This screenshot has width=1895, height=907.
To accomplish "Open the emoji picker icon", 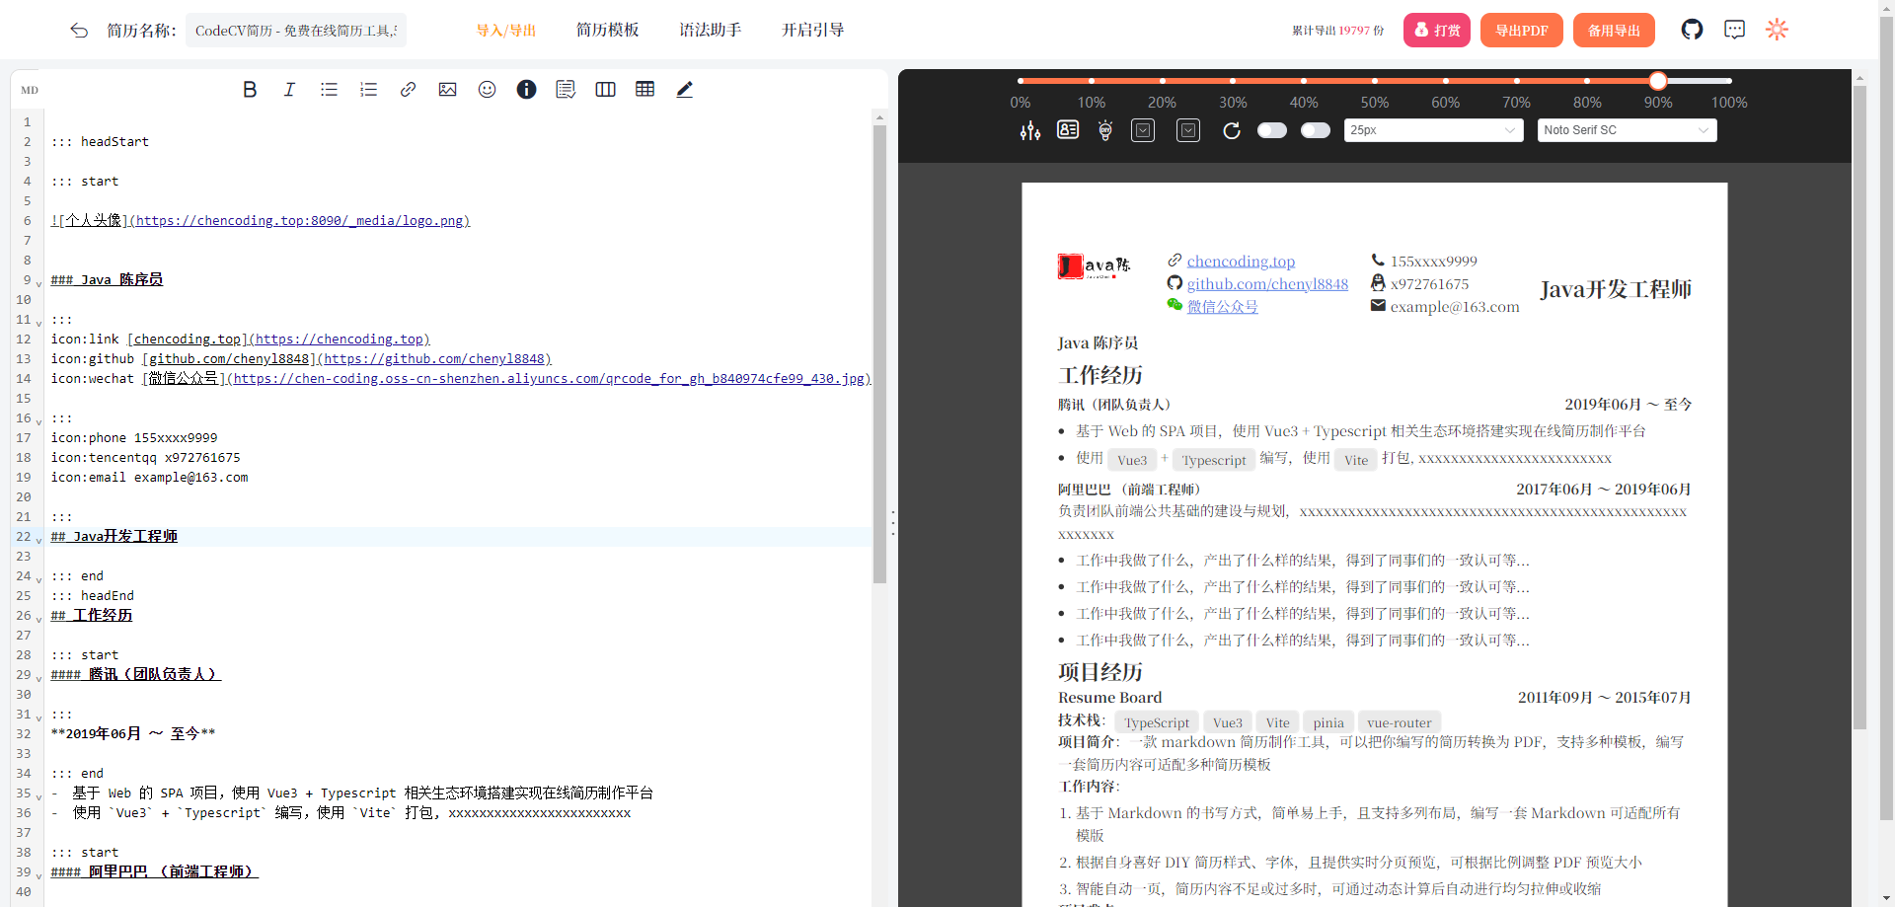I will (487, 90).
